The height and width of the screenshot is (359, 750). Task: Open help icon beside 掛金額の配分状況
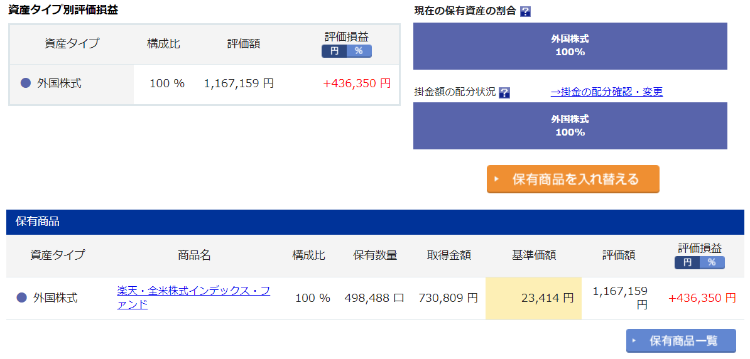pyautogui.click(x=504, y=93)
